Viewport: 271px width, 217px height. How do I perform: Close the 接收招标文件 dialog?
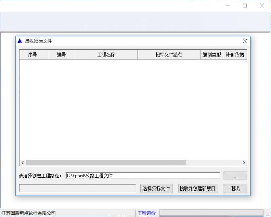245,41
